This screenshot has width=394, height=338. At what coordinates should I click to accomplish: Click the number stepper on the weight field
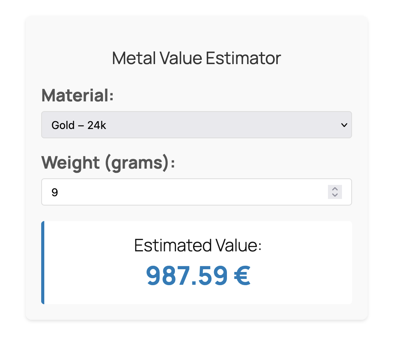335,192
